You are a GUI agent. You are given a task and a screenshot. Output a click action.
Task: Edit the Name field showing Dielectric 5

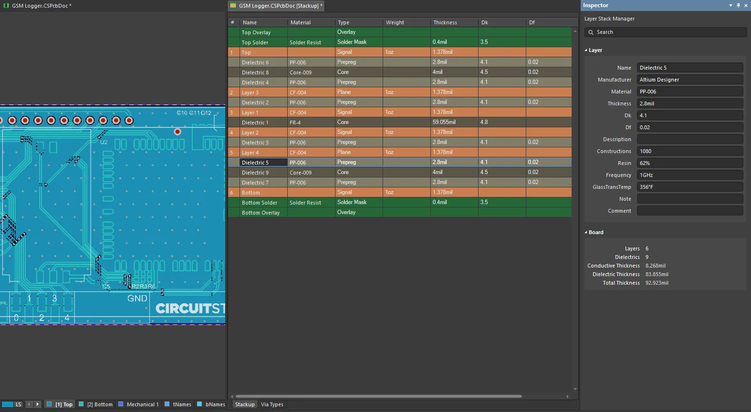[690, 68]
